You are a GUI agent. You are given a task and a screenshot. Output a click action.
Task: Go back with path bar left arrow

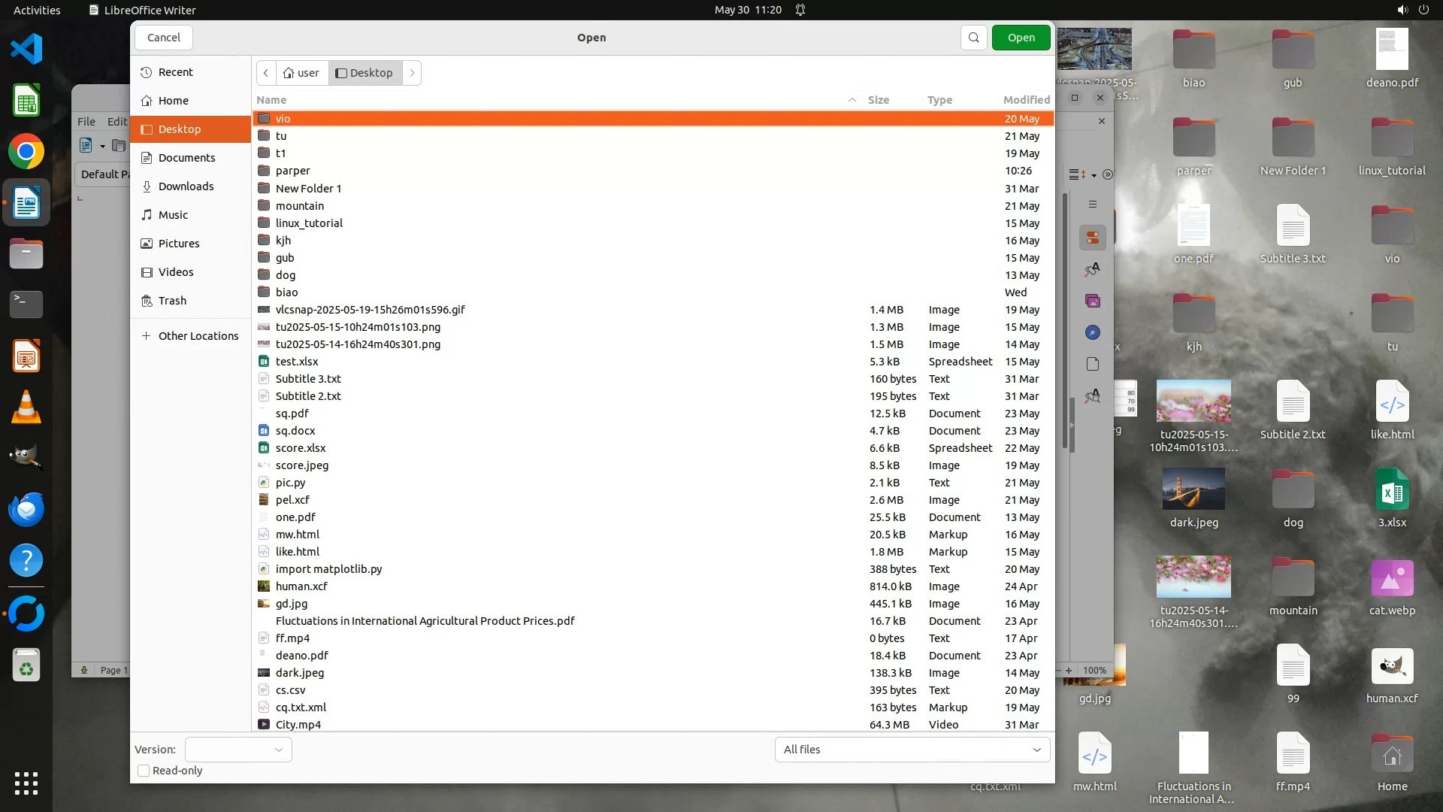coord(266,73)
